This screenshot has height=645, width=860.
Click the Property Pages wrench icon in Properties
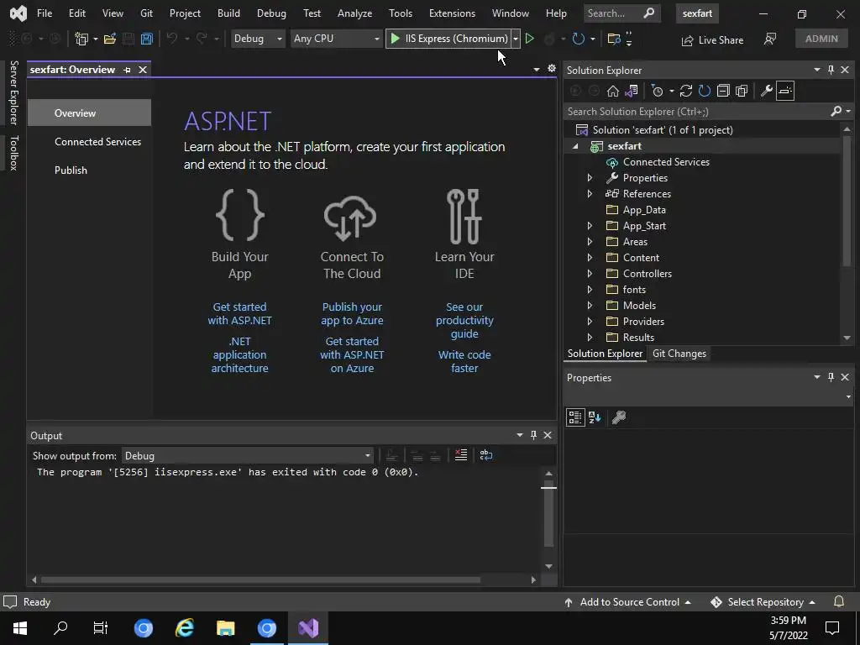[x=619, y=417]
